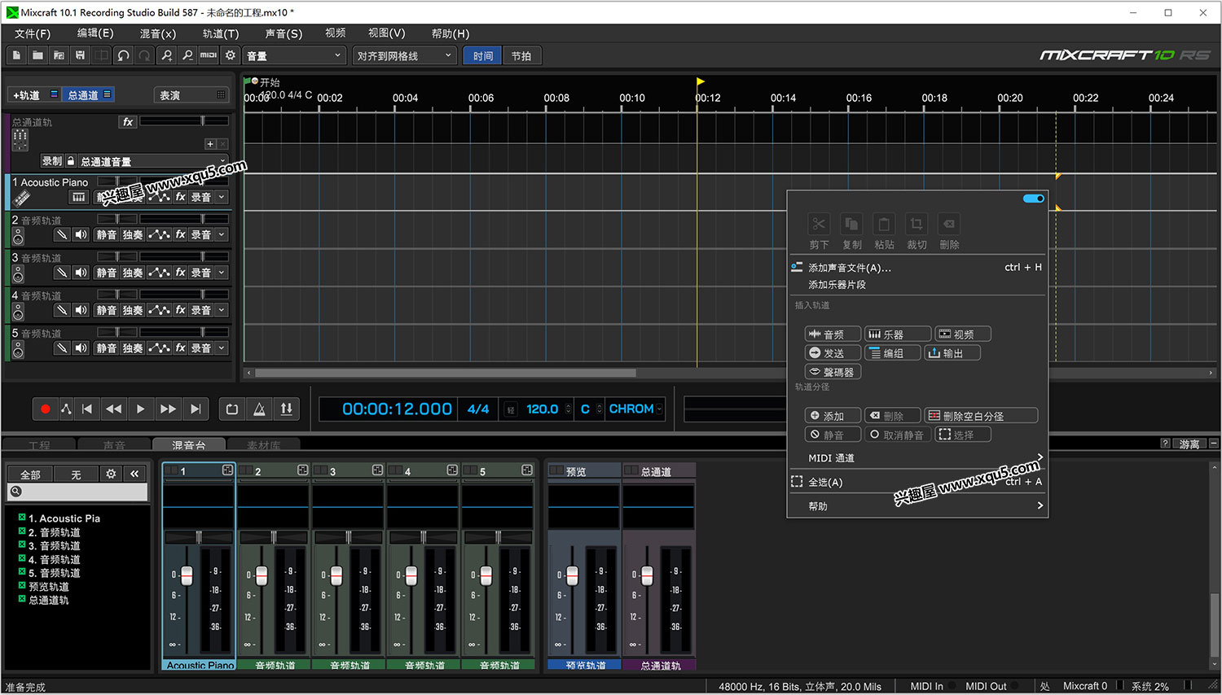The image size is (1222, 695).
Task: Collapse the mixer track list panel
Action: pos(134,474)
